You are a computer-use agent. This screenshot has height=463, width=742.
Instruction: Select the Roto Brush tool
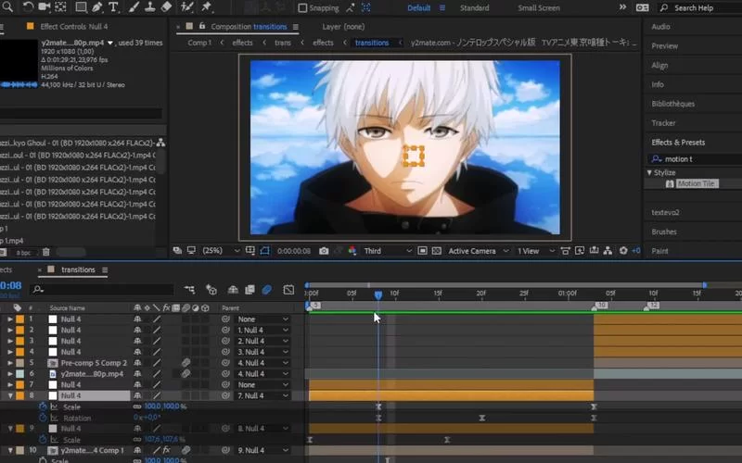(187, 7)
